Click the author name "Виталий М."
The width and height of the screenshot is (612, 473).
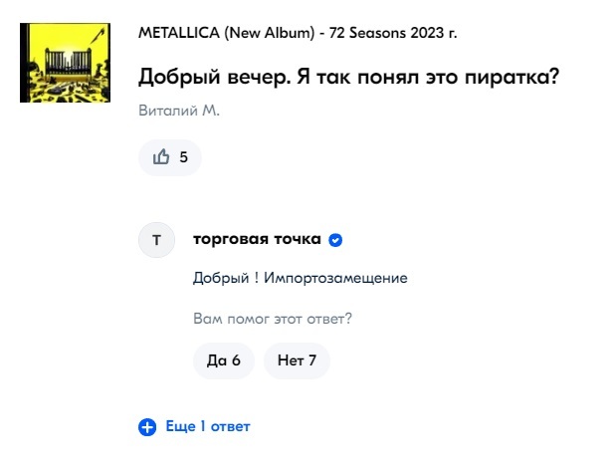(x=179, y=111)
